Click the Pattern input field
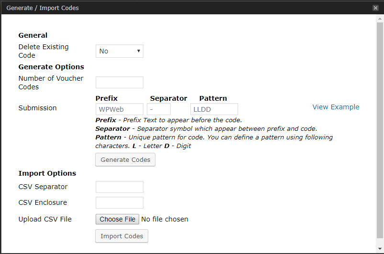This screenshot has width=384, height=254. coord(214,109)
